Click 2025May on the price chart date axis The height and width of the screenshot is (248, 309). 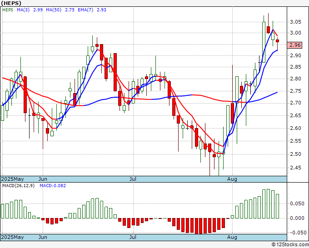pos(12,179)
